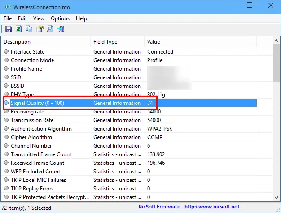Click the bullet icon beside SSID
281x213 pixels.
pos(6,77)
